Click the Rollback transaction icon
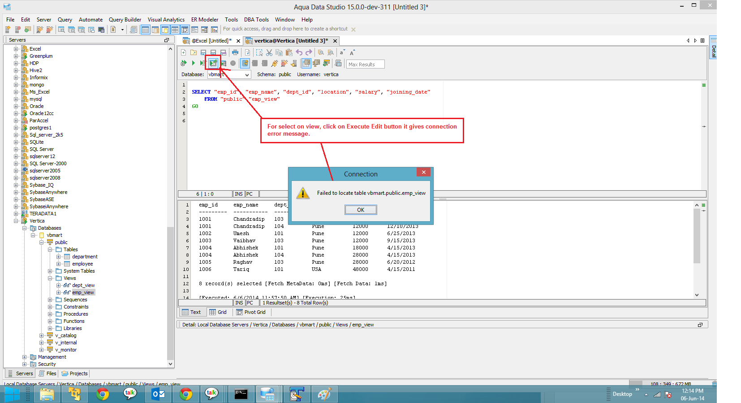This screenshot has height=403, width=741. click(x=265, y=63)
